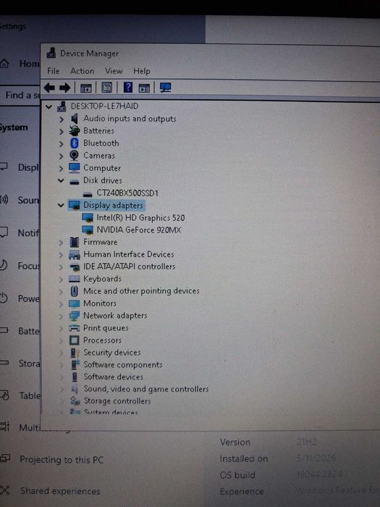
Task: Click the Print queues printer icon
Action: (x=75, y=328)
